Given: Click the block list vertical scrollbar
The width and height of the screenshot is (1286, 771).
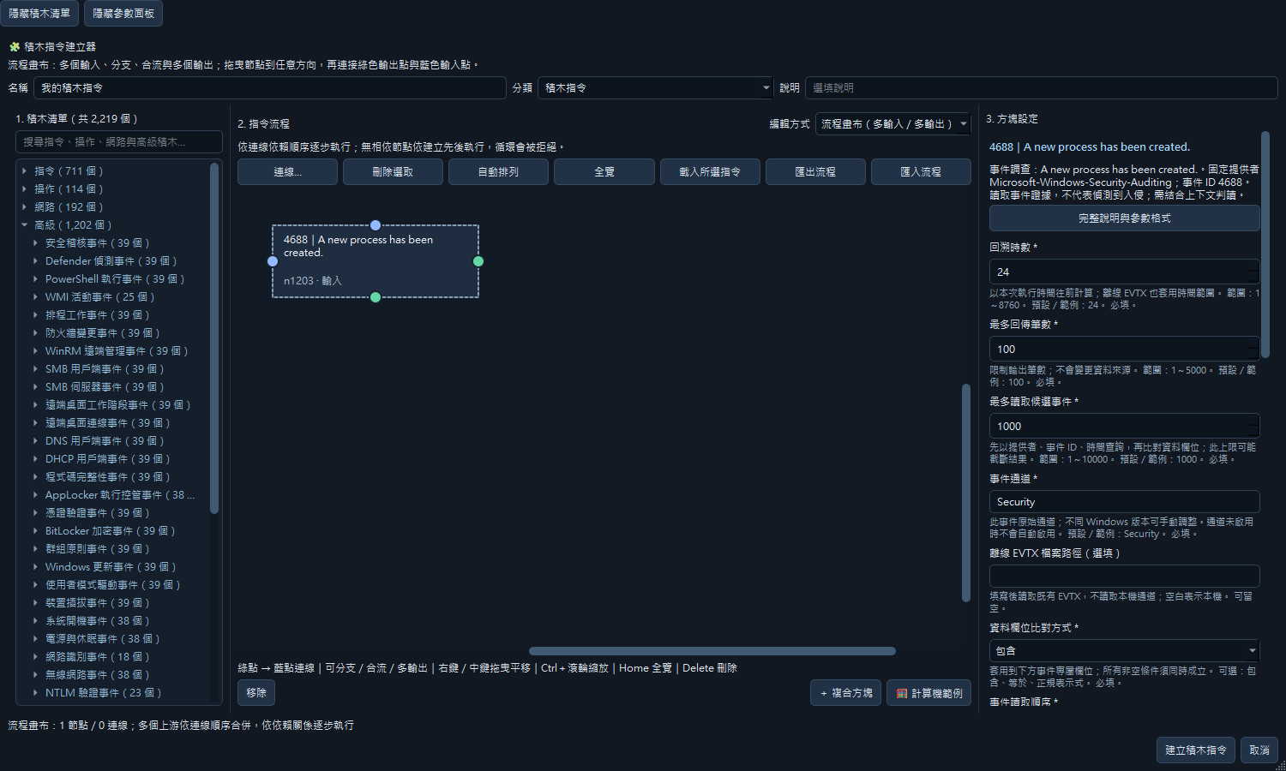Looking at the screenshot, I should click(x=214, y=338).
